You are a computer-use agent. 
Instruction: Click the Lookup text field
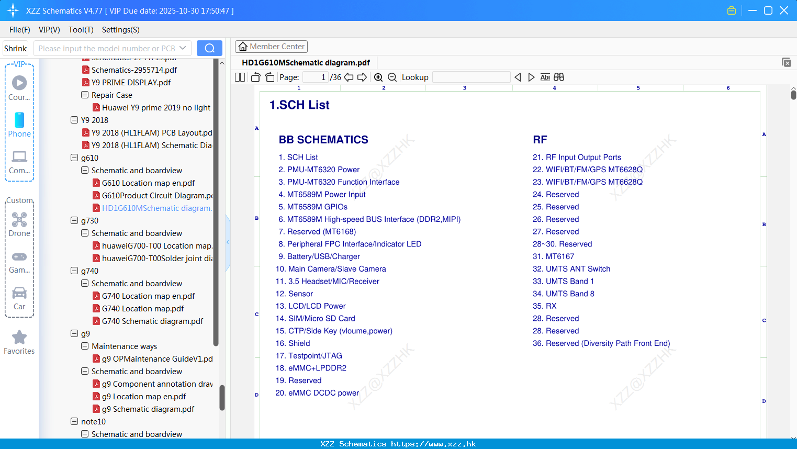(472, 77)
